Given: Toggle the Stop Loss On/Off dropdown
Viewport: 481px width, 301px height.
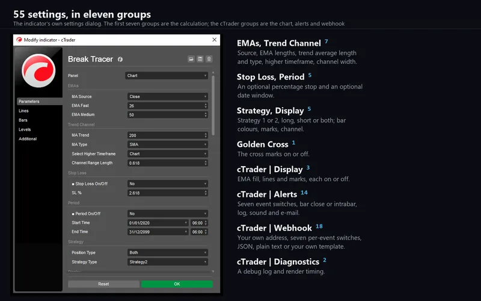Looking at the screenshot, I should pyautogui.click(x=168, y=184).
